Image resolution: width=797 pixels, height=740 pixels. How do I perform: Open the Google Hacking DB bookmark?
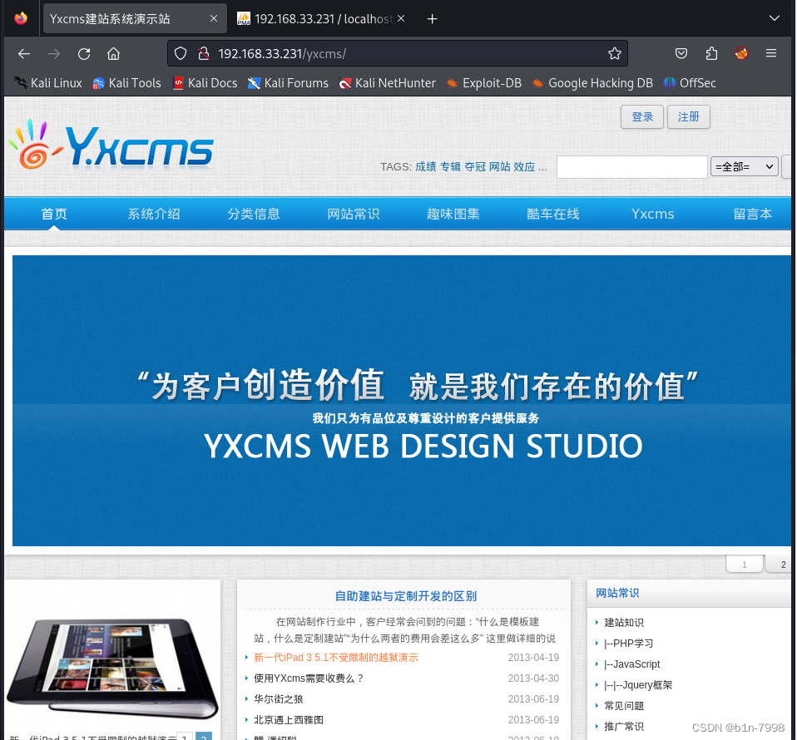[592, 83]
